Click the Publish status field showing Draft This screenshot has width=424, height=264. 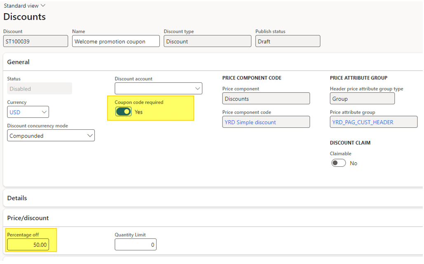click(x=287, y=41)
